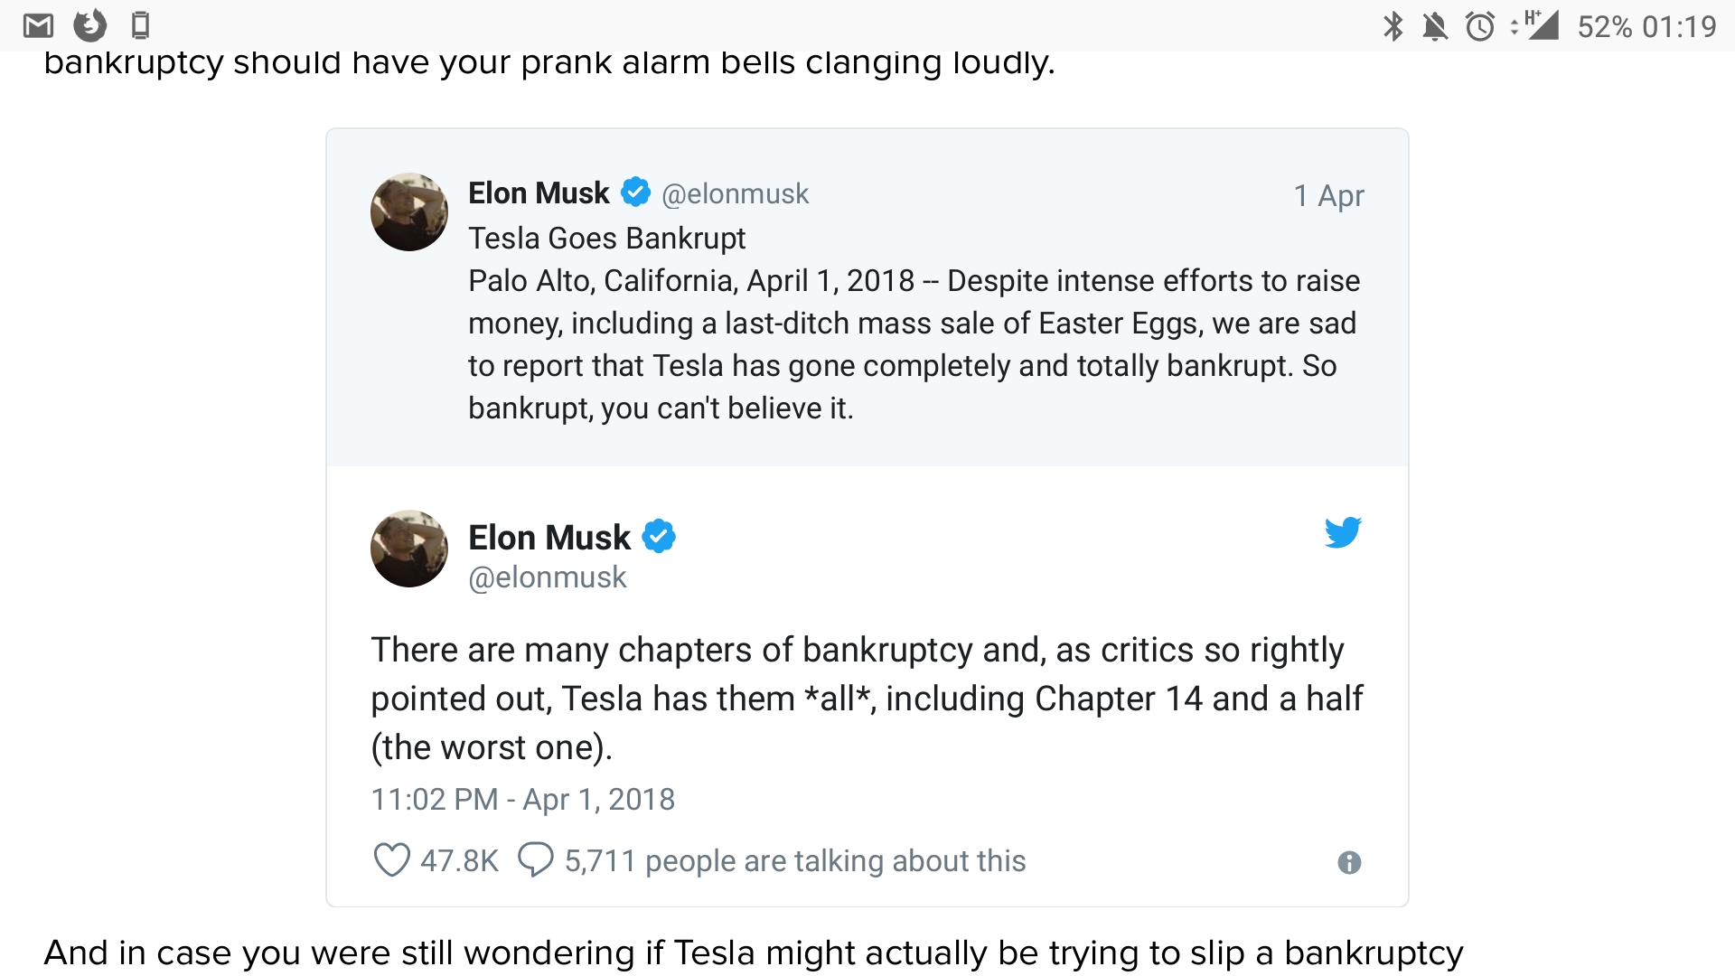Image resolution: width=1735 pixels, height=976 pixels.
Task: Tap the muted notifications bell icon
Action: pyautogui.click(x=1435, y=26)
